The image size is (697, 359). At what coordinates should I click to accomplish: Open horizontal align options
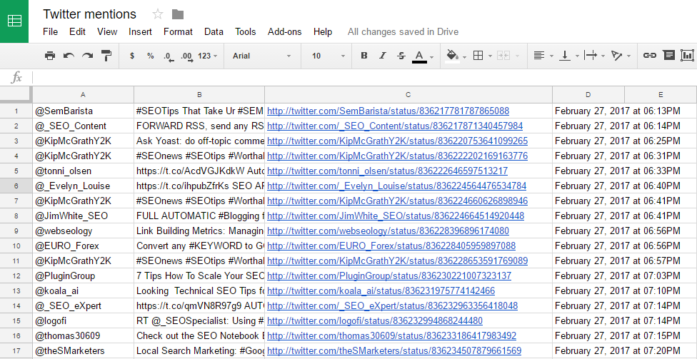coord(538,56)
